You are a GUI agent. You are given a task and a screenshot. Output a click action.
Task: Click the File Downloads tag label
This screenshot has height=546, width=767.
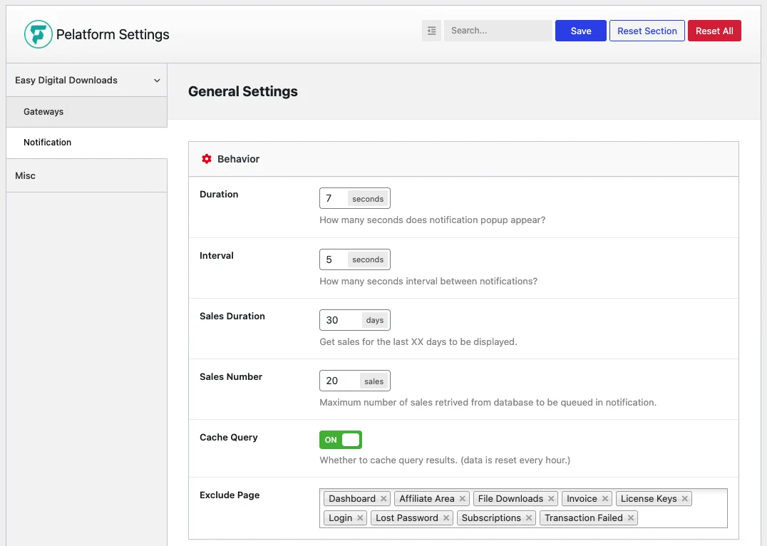point(510,498)
